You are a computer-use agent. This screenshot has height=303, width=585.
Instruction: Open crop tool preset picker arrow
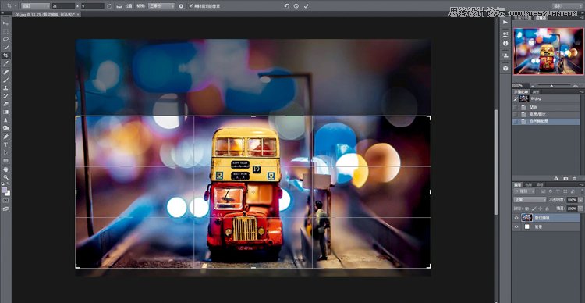coord(16,6)
